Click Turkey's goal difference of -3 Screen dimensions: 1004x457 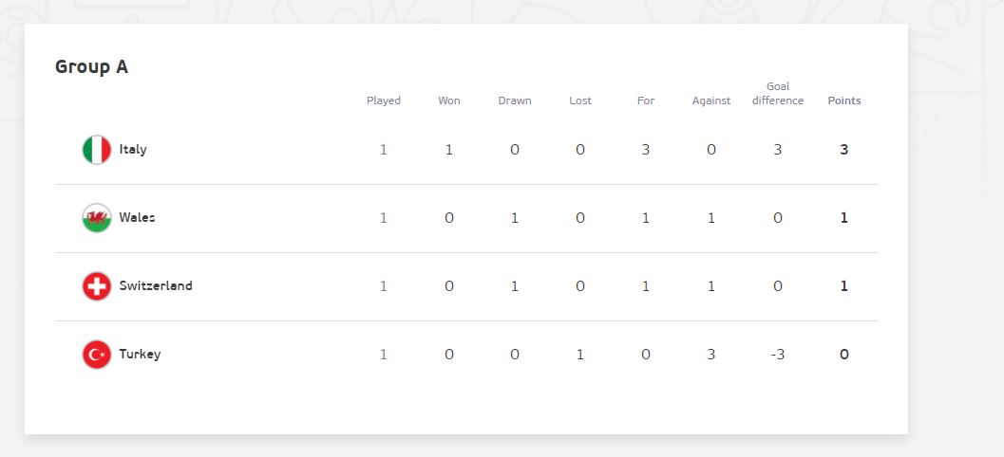coord(778,355)
